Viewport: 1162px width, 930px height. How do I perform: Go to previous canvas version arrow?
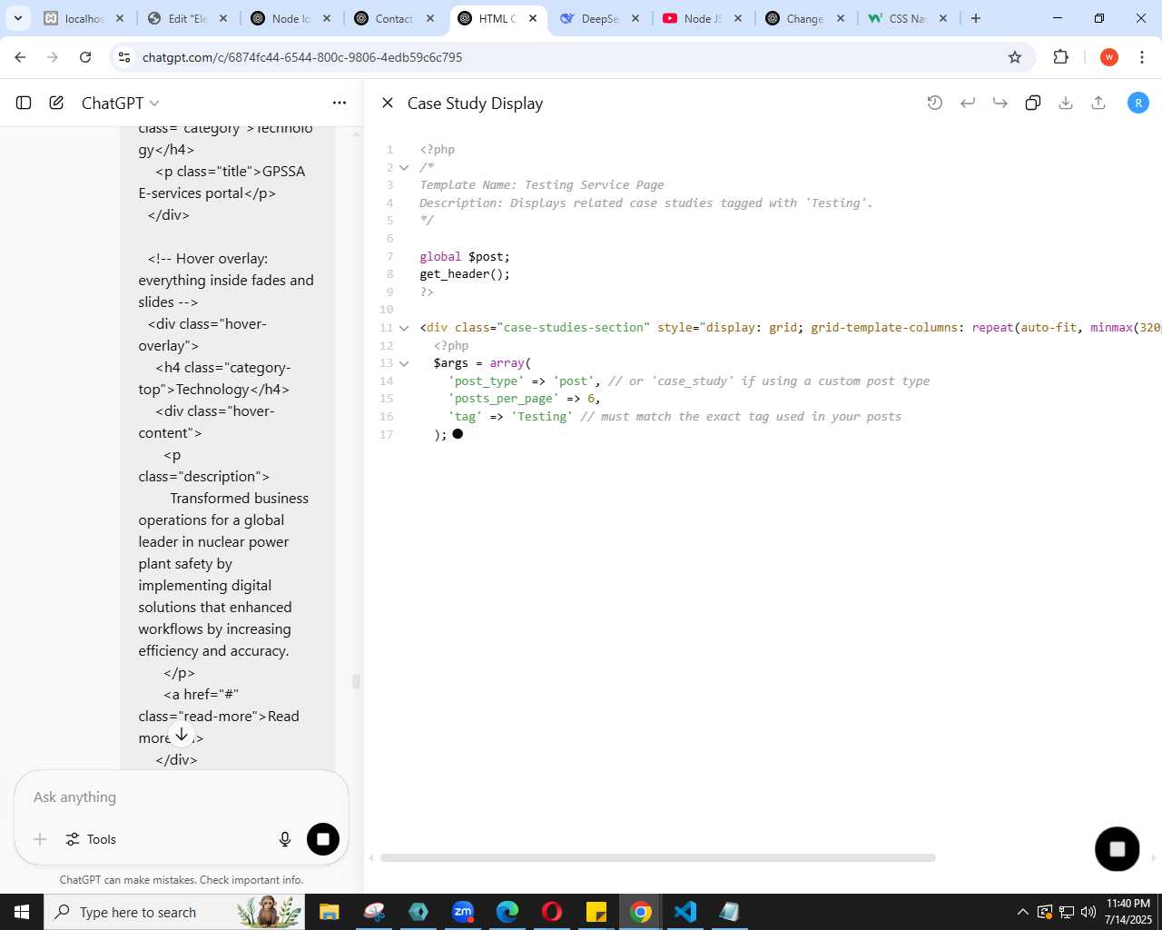968,103
